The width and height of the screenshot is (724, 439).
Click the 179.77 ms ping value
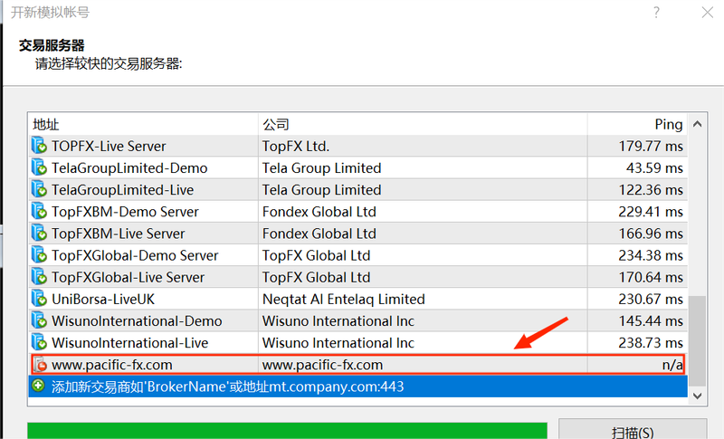click(x=651, y=147)
